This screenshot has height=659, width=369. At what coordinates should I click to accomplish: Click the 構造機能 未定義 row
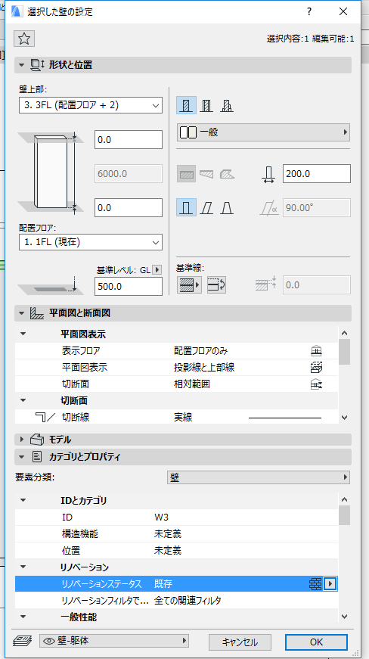pos(176,534)
